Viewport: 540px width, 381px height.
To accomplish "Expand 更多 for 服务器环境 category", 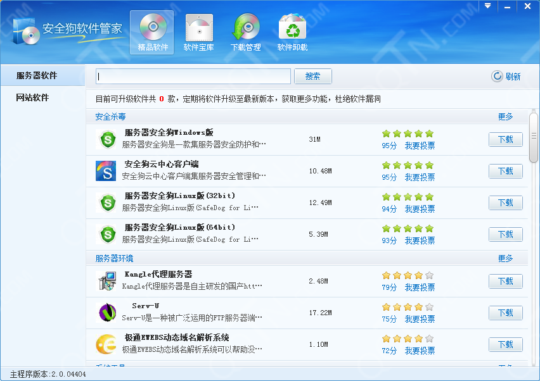I will [505, 258].
